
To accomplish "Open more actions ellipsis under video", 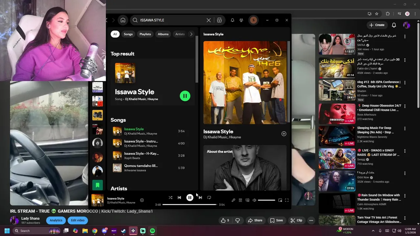I will (311, 220).
